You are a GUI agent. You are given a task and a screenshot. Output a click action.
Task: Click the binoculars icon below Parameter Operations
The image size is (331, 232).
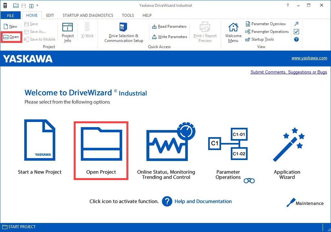coord(249,181)
